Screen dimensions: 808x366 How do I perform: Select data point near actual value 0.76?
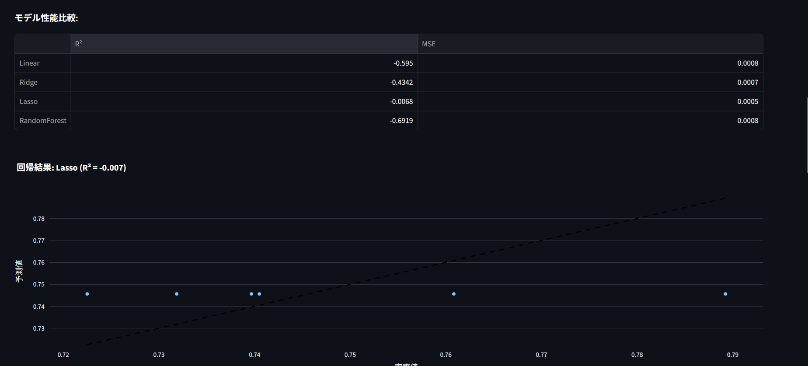[454, 294]
